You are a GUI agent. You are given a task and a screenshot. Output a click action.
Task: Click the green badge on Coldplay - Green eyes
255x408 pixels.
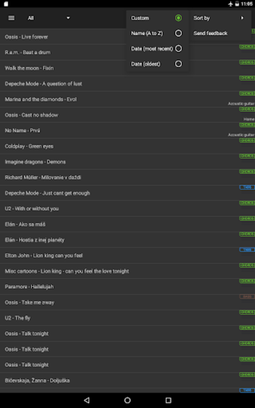point(247,140)
